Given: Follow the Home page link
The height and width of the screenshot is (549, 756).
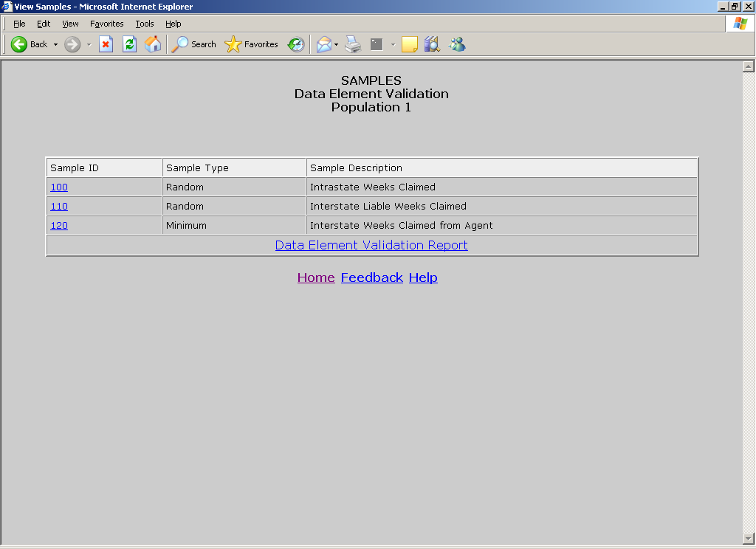Looking at the screenshot, I should pos(316,277).
